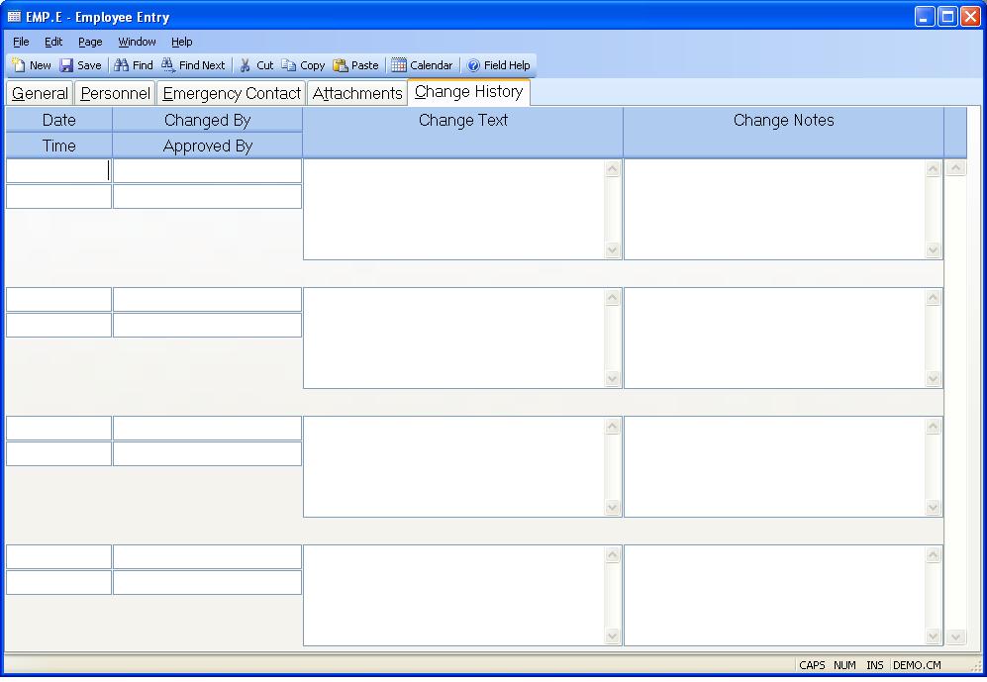Open the Attachments tab
This screenshot has height=682, width=987.
coord(357,94)
